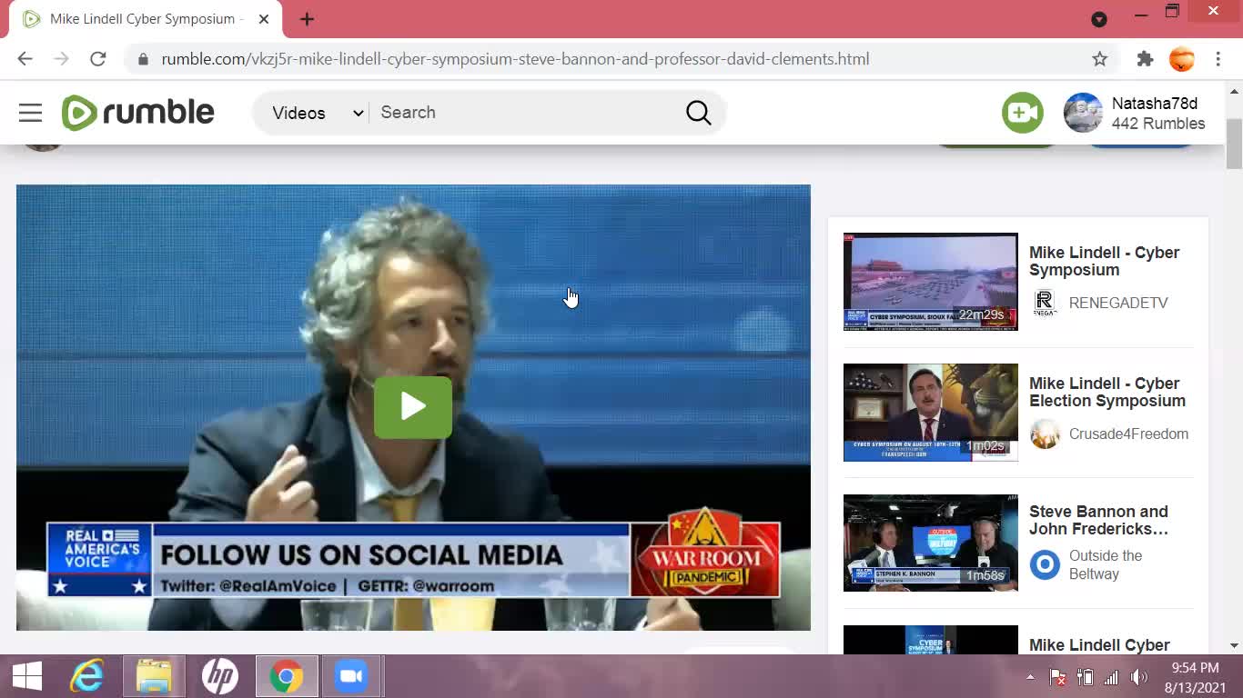Screen dimensions: 1243x698
Task: Open the hamburger menu on Rumble
Action: (30, 113)
